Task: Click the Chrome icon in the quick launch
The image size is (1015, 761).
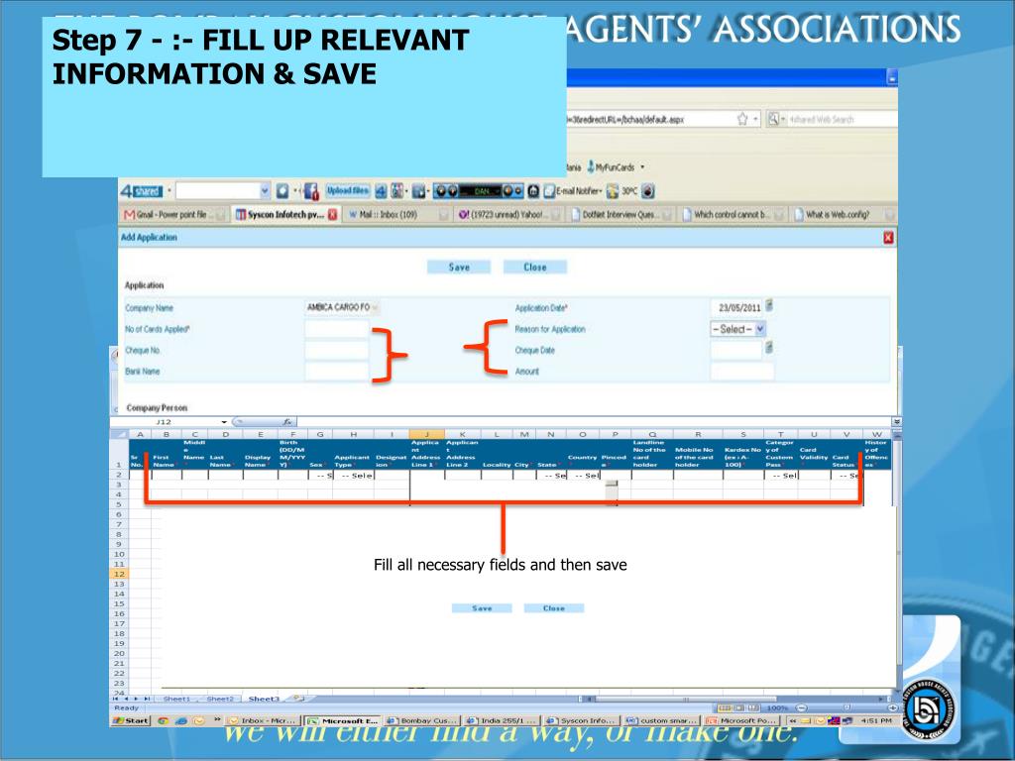Action: [x=162, y=720]
